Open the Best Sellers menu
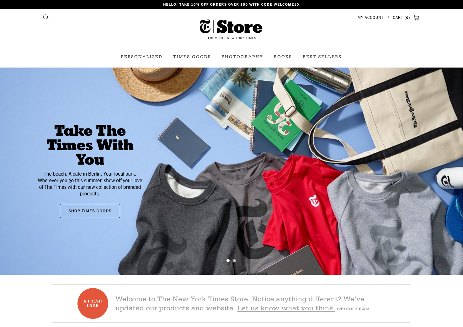 322,57
